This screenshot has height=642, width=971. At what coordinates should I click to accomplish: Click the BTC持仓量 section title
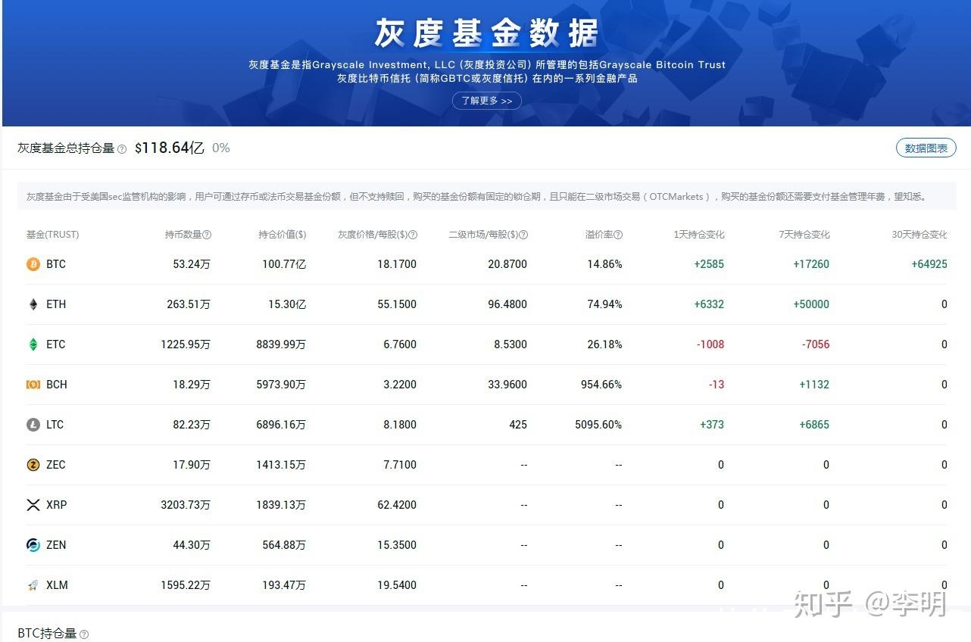47,634
